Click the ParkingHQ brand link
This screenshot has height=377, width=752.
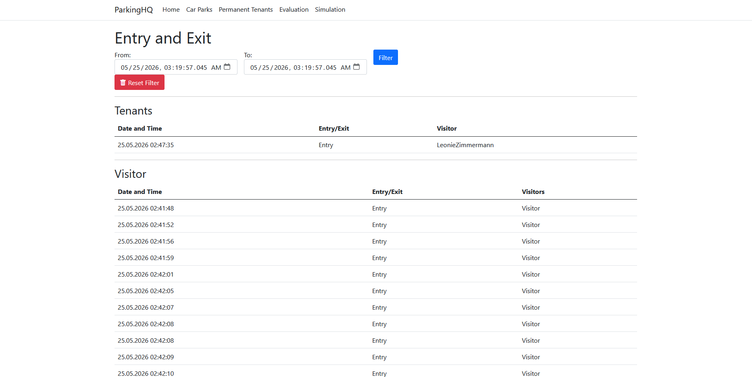click(133, 10)
